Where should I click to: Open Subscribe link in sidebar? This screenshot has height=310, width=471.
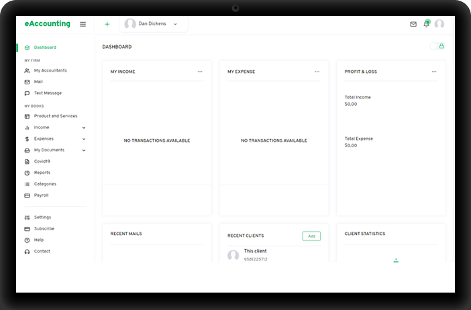pyautogui.click(x=44, y=229)
